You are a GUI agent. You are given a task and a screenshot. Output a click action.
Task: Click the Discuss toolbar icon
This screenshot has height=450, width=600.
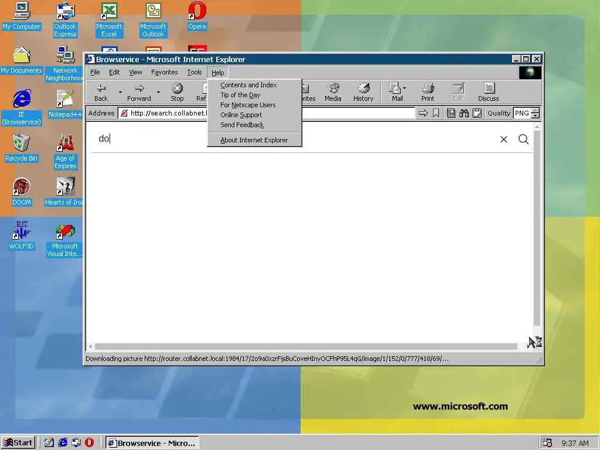pyautogui.click(x=489, y=93)
